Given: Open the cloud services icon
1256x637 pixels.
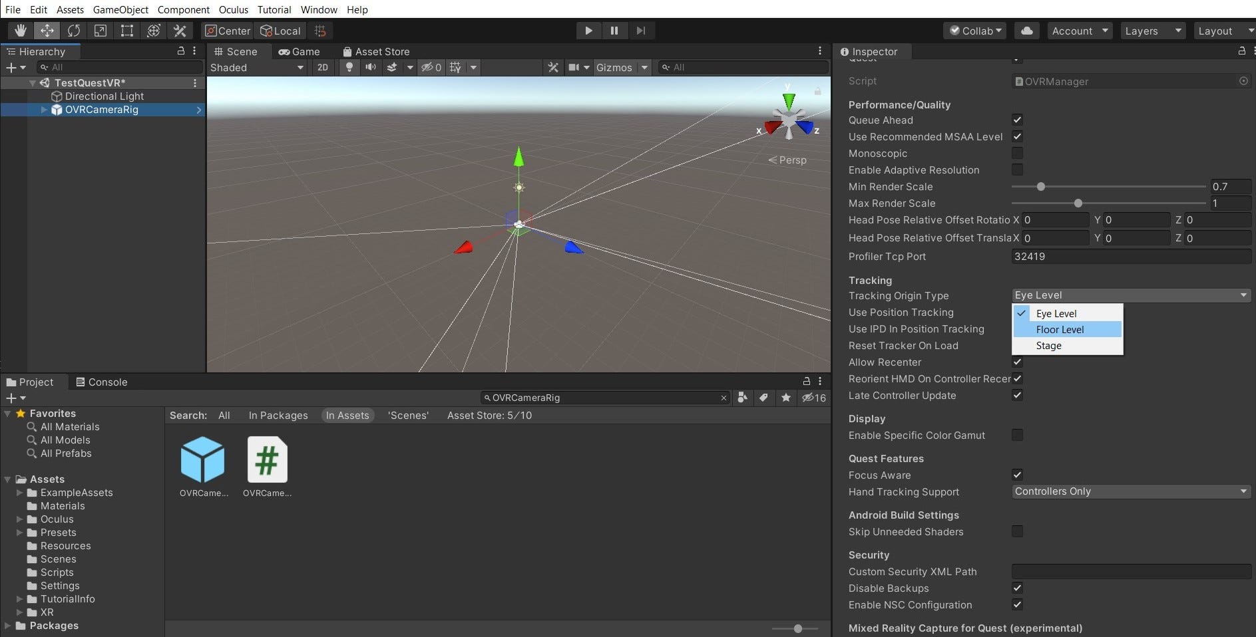Looking at the screenshot, I should pyautogui.click(x=1027, y=31).
